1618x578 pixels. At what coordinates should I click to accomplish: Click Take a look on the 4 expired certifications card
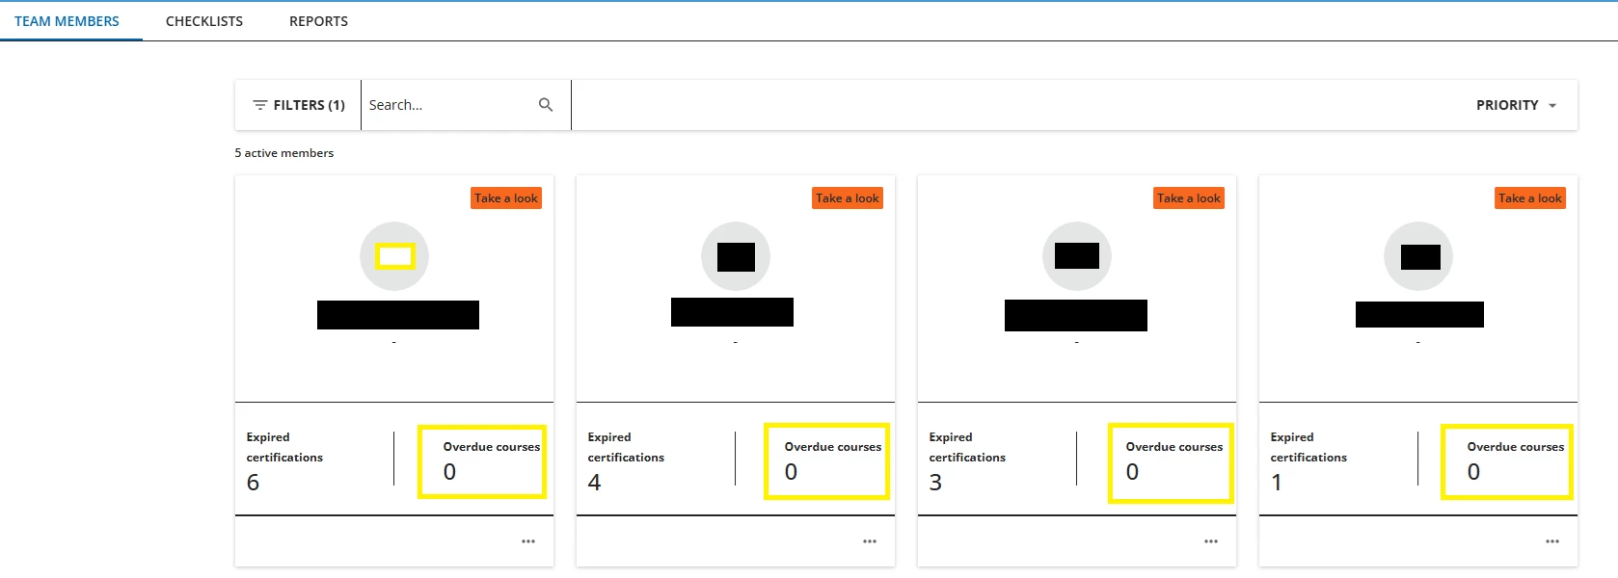click(x=848, y=198)
